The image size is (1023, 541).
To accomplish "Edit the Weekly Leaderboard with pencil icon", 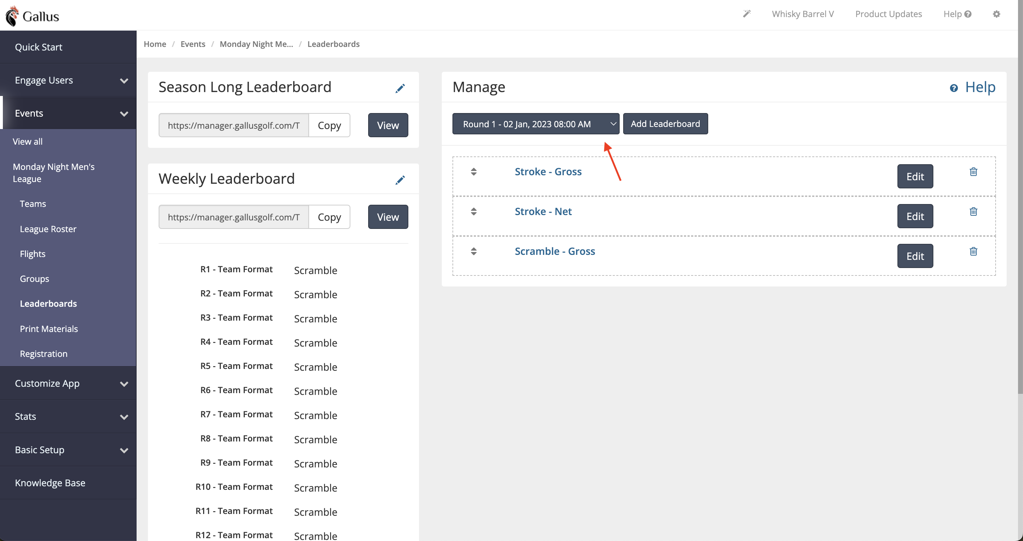I will pos(400,180).
